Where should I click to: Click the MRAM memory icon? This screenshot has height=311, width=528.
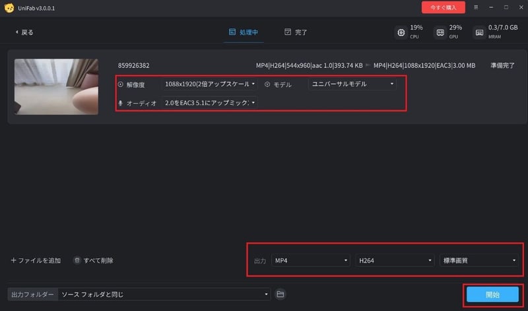click(x=479, y=32)
